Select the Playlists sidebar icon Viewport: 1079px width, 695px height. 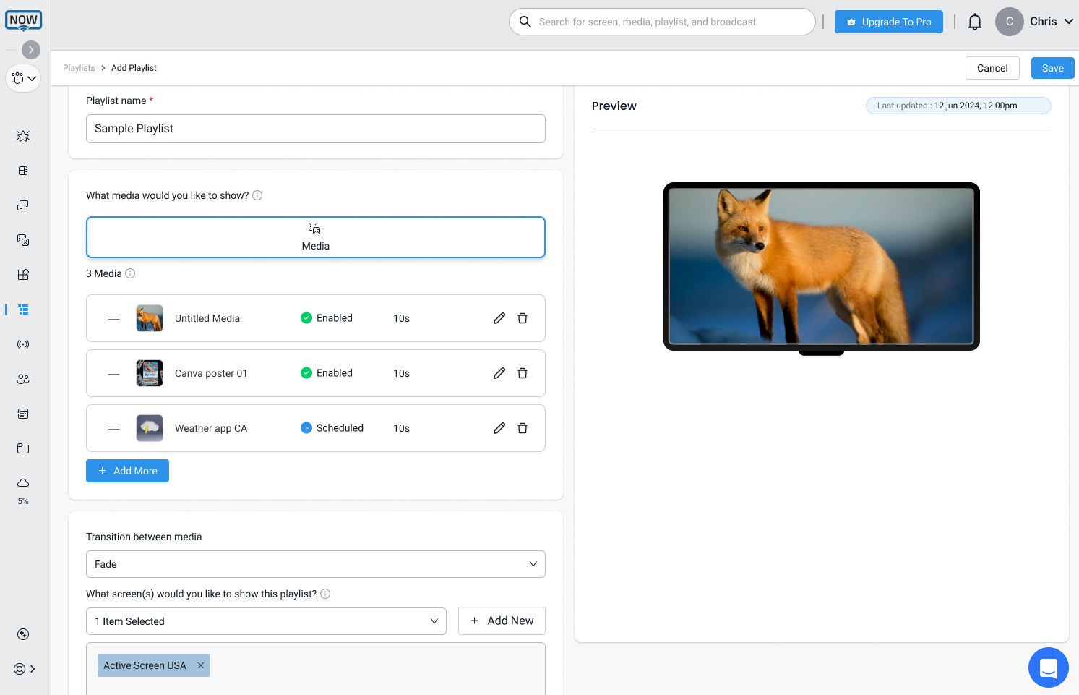click(x=22, y=310)
